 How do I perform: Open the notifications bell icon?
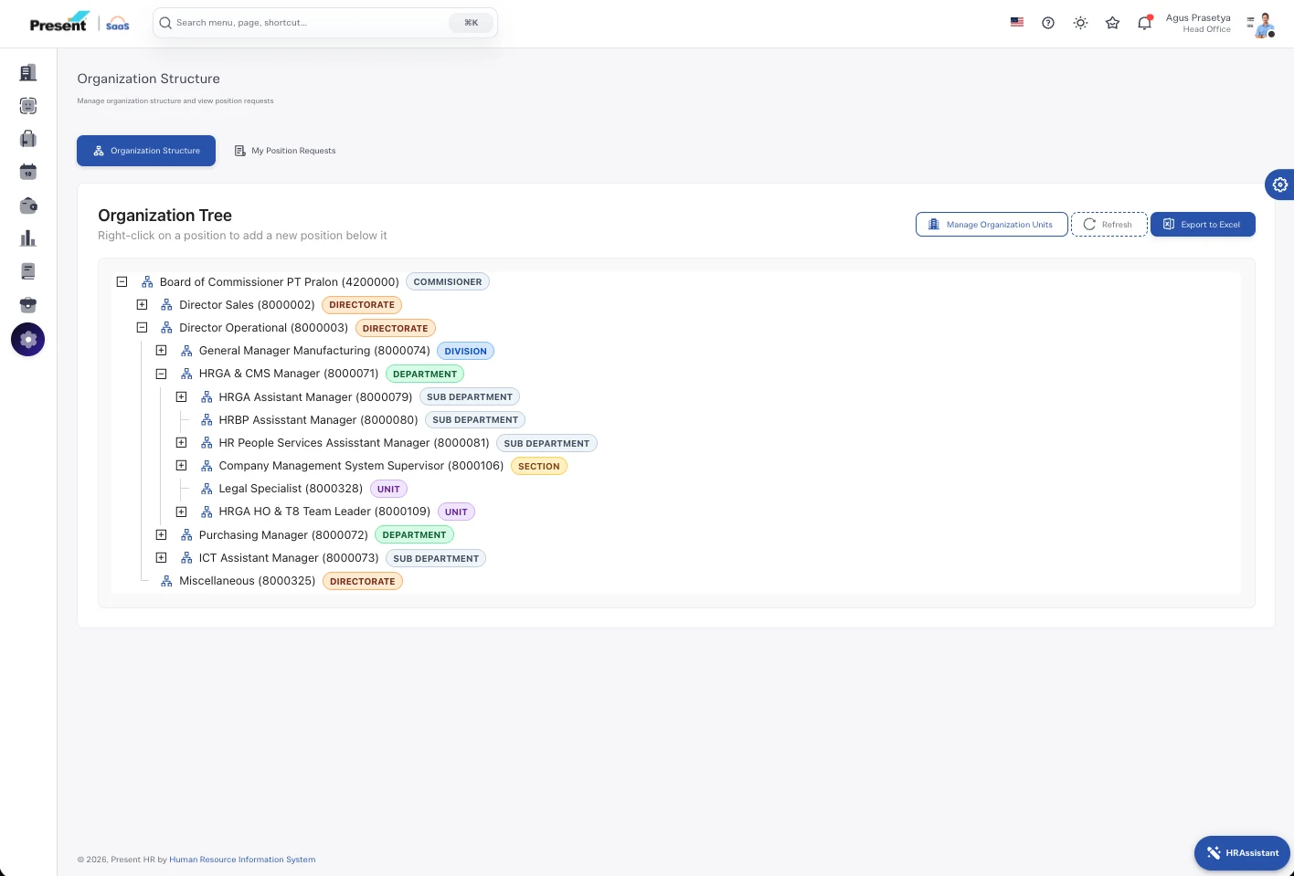[1144, 23]
